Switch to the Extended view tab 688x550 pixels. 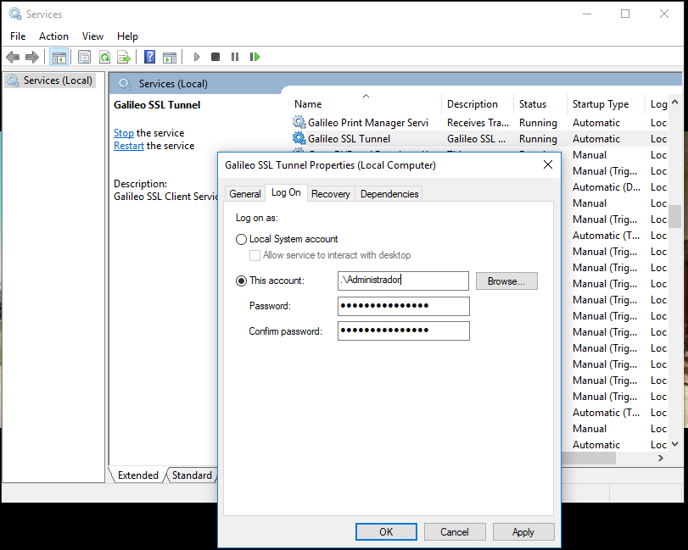(137, 475)
